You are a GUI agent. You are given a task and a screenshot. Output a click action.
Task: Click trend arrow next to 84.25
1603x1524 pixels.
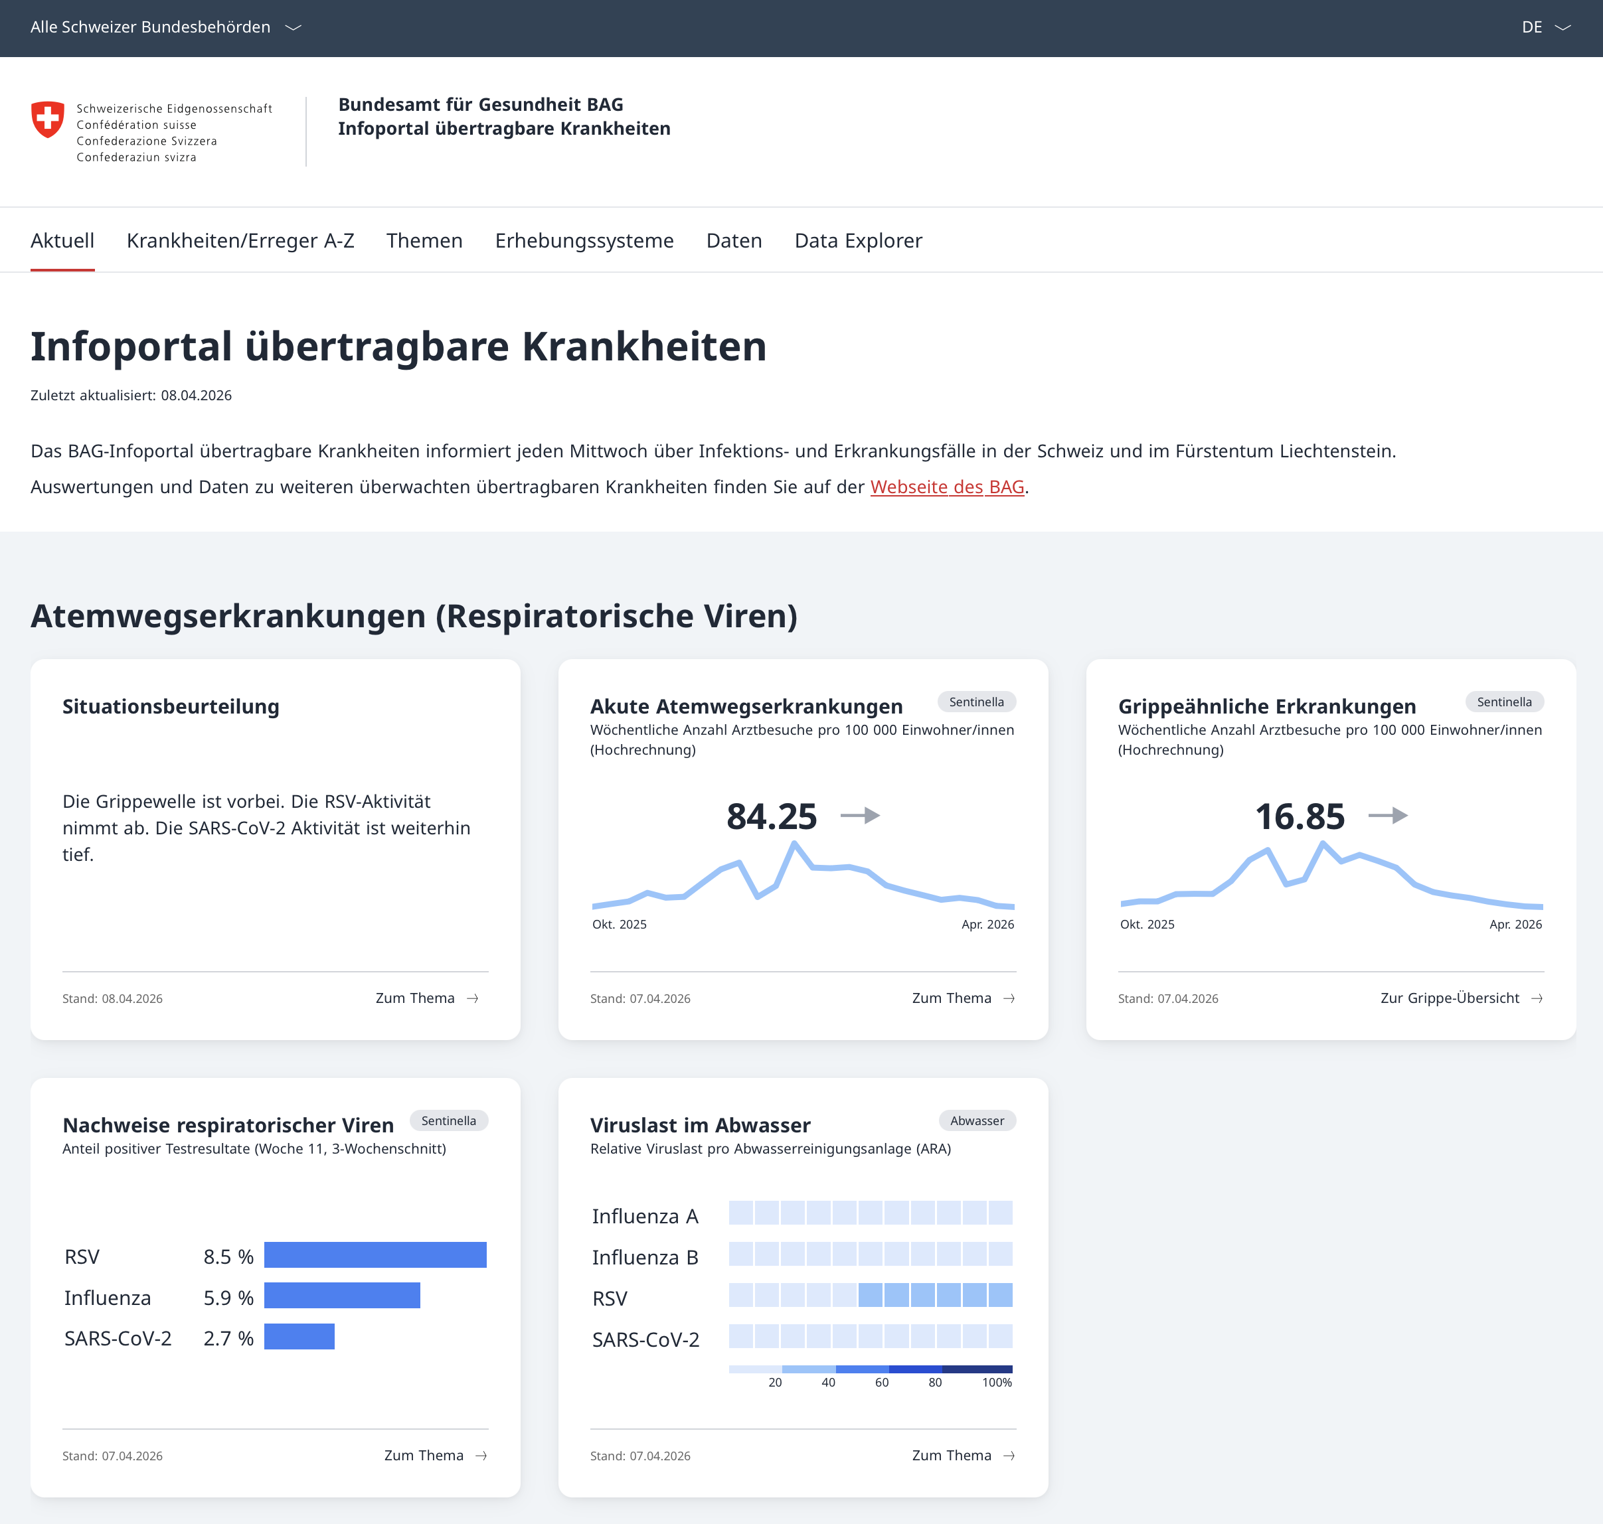859,815
